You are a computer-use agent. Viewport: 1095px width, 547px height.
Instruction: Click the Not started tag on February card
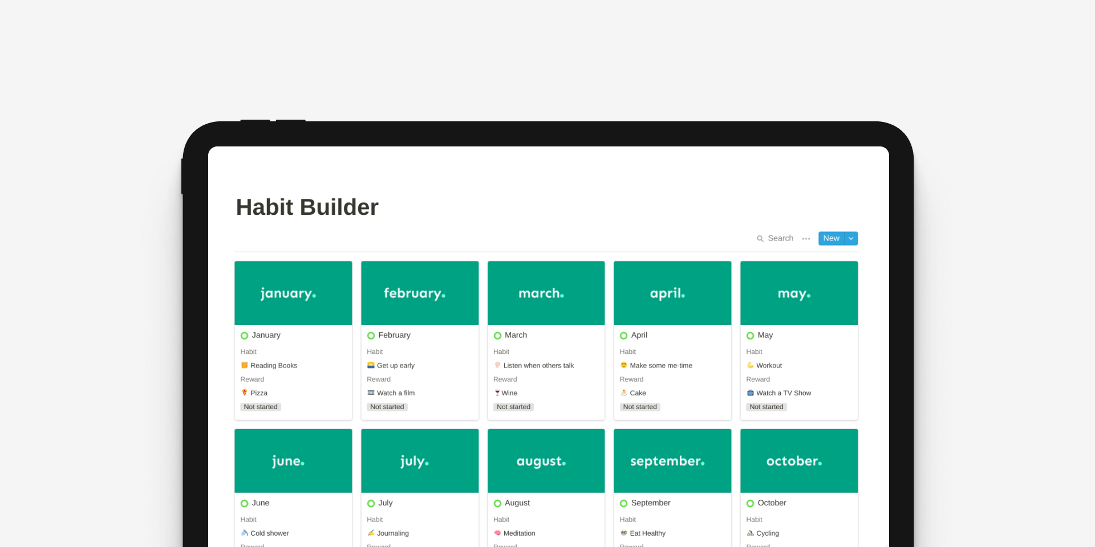(387, 407)
